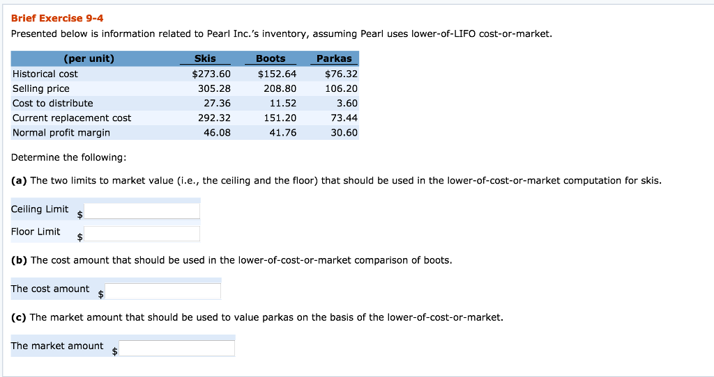This screenshot has width=714, height=377.
Task: Click the Boots column header
Action: point(271,58)
